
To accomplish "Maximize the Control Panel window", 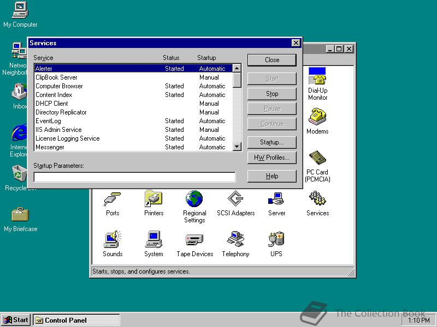I will pyautogui.click(x=339, y=49).
